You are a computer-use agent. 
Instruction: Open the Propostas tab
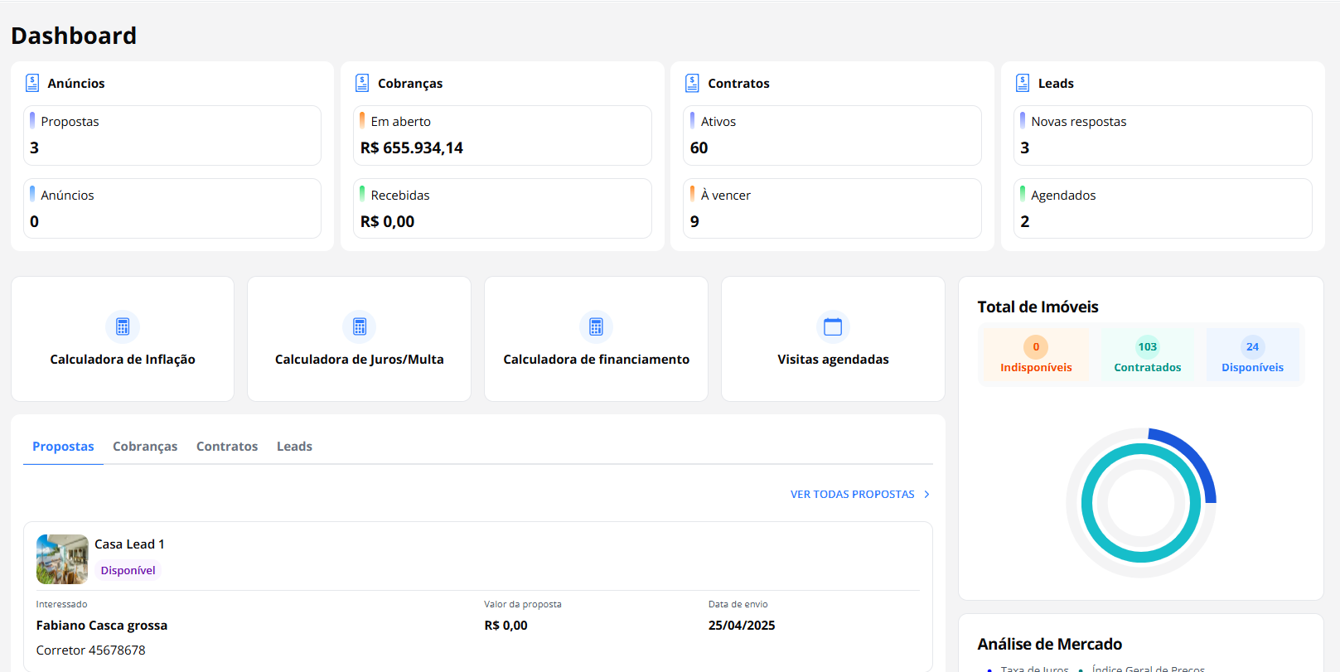point(63,447)
